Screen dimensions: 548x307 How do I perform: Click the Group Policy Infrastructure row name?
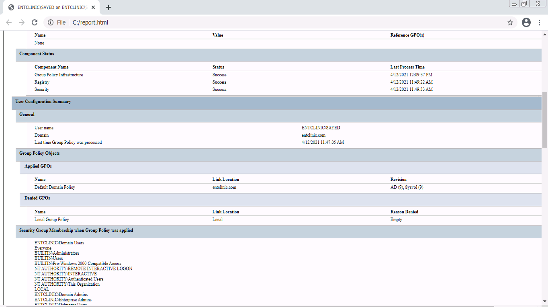[x=59, y=75]
